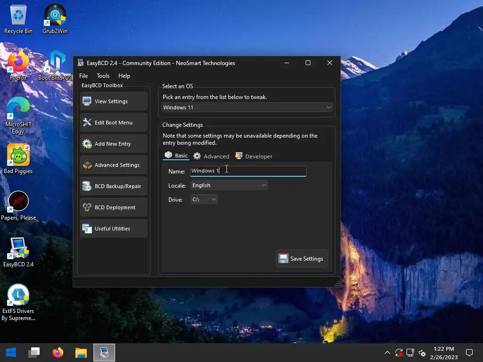This screenshot has height=362, width=483.
Task: Click the sync tray icon with red dot
Action: (399, 353)
